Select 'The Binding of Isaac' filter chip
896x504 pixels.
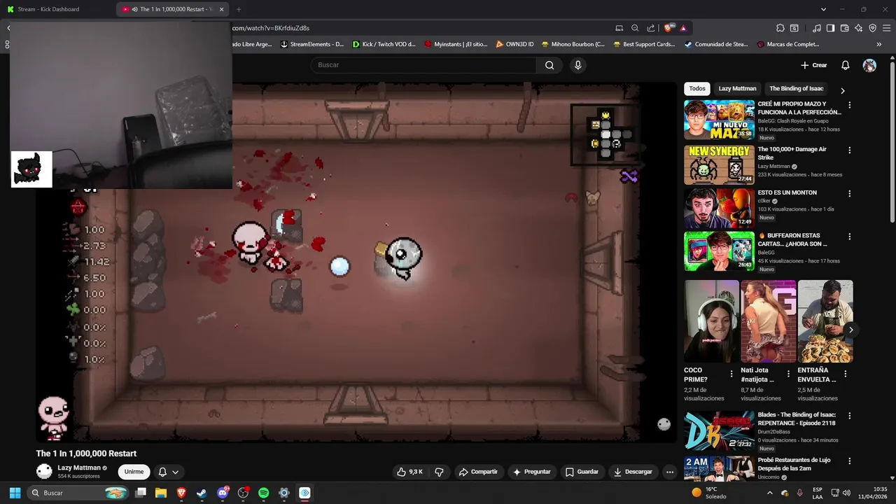[x=797, y=89]
